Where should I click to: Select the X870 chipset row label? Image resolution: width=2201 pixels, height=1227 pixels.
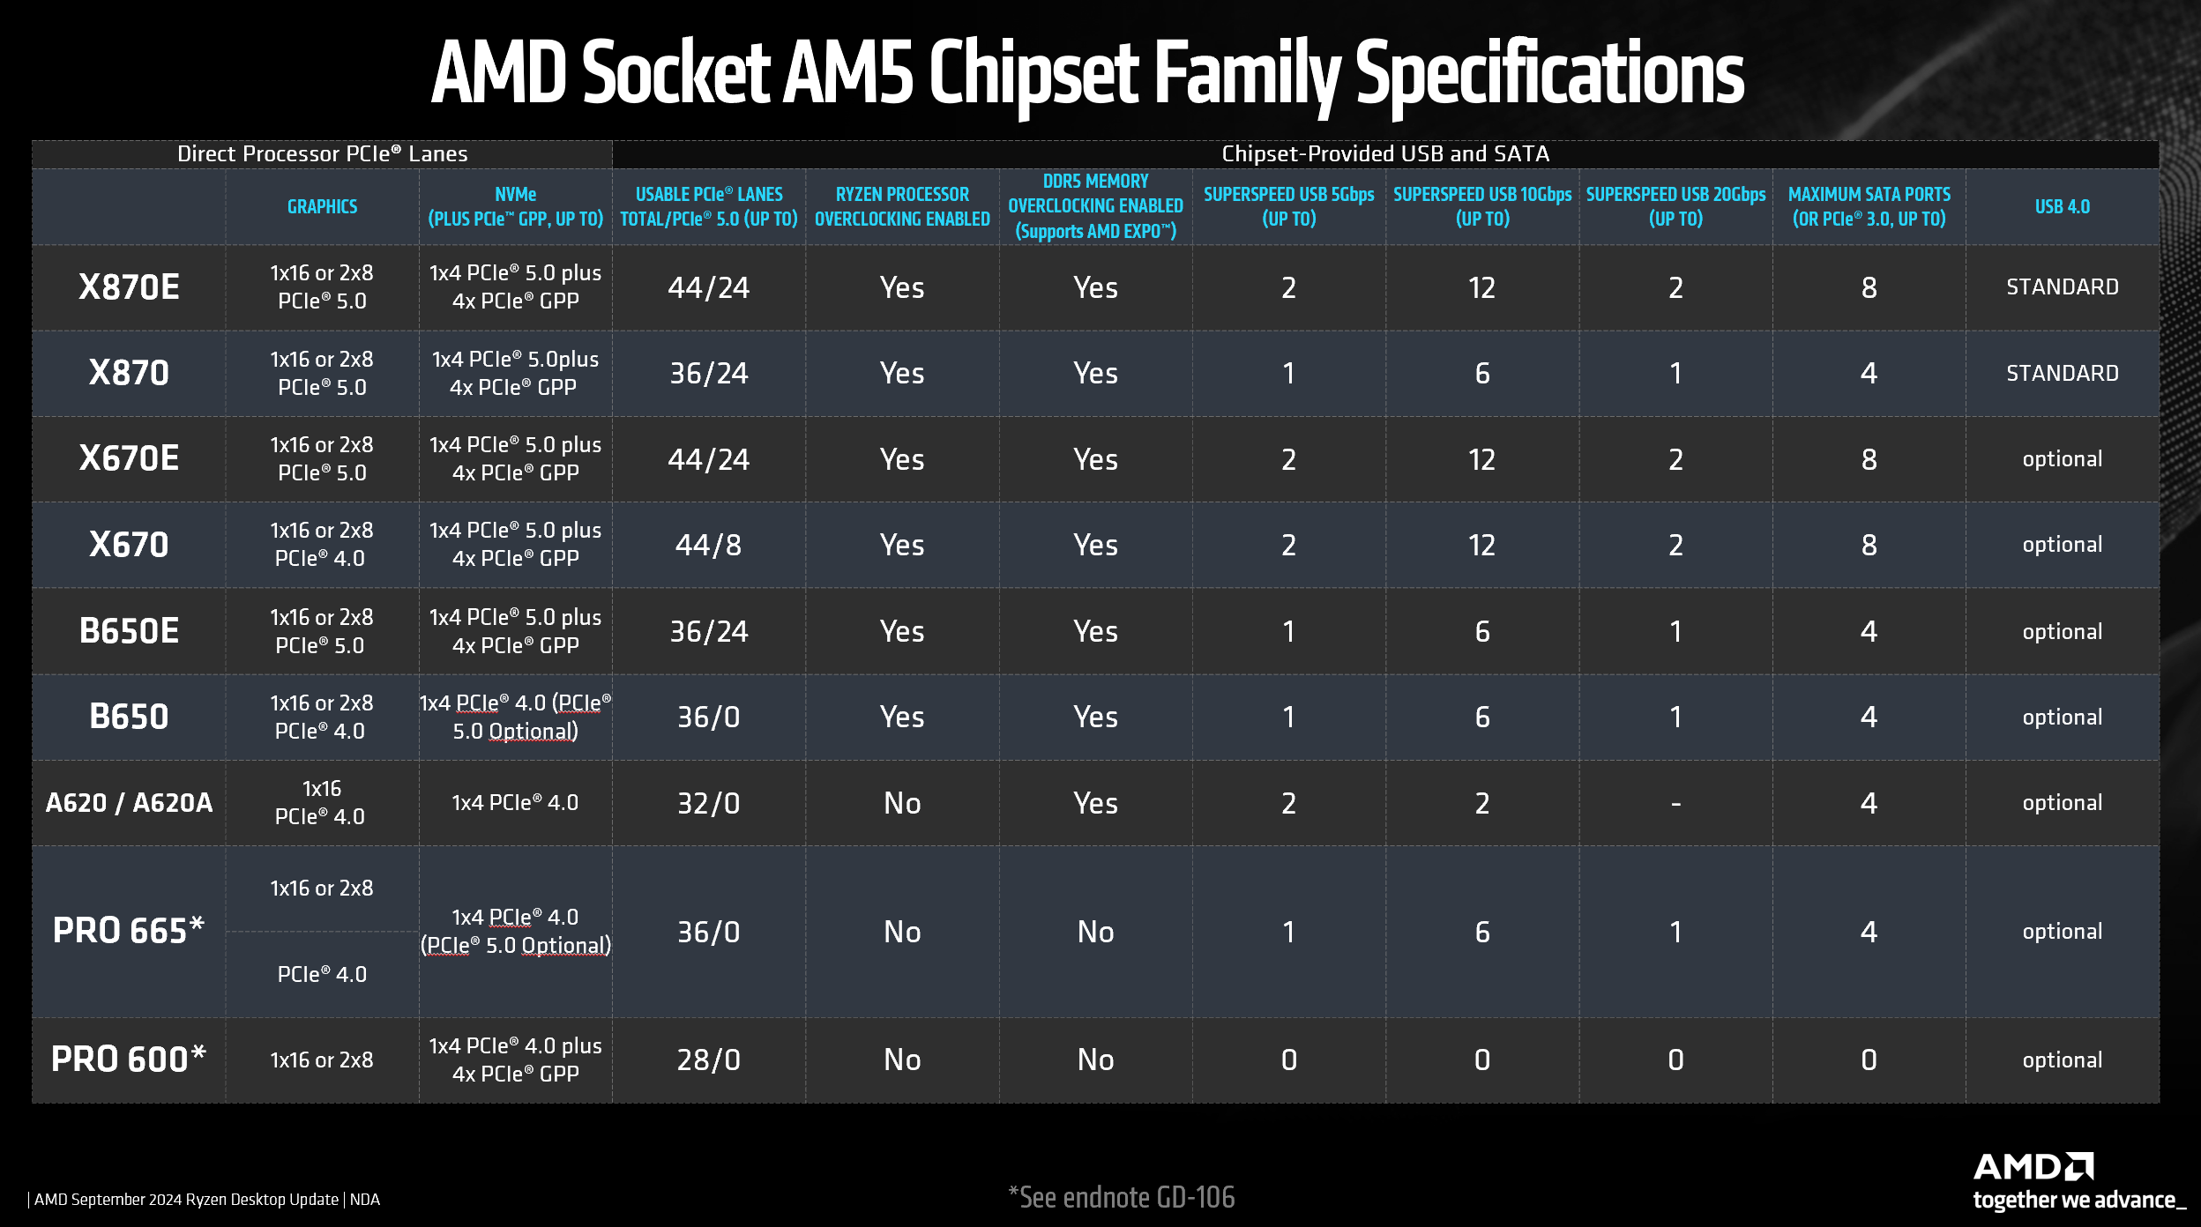129,373
